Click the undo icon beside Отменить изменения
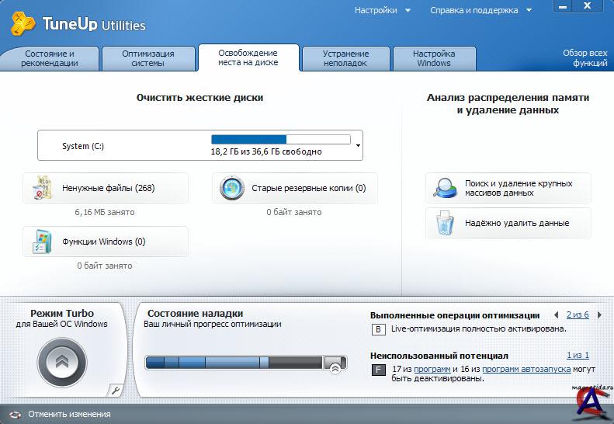614x424 pixels. click(15, 414)
